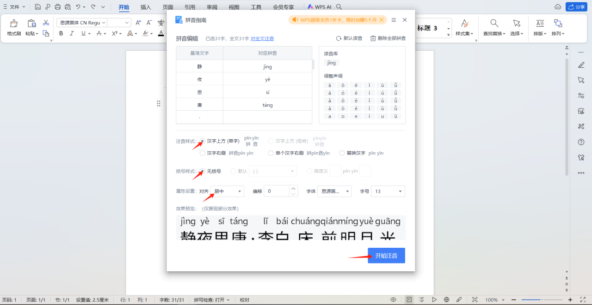Screen dimensions: 592x305
Task: Click the delete all pinyin trash icon
Action: (373, 38)
